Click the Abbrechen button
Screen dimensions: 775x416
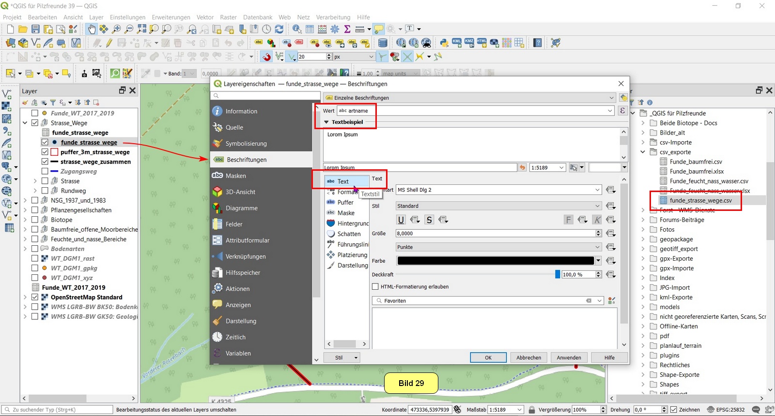click(x=528, y=357)
